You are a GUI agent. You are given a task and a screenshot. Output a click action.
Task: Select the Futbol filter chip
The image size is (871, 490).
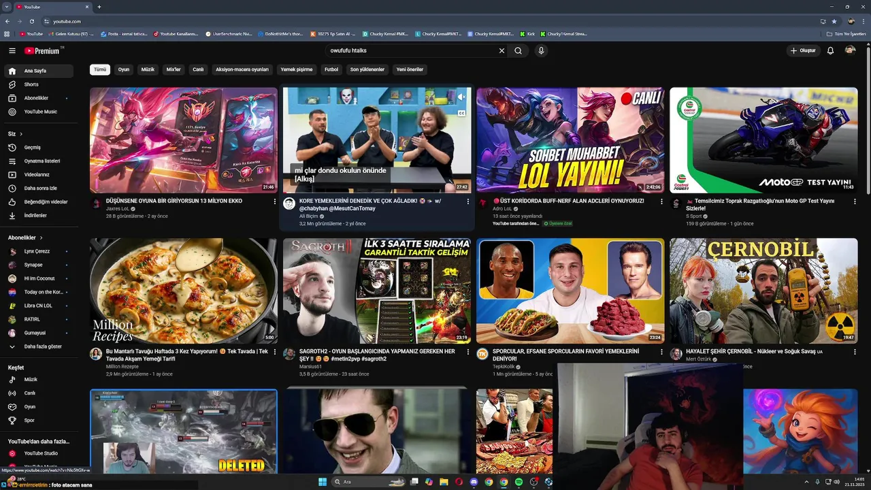[x=331, y=69]
